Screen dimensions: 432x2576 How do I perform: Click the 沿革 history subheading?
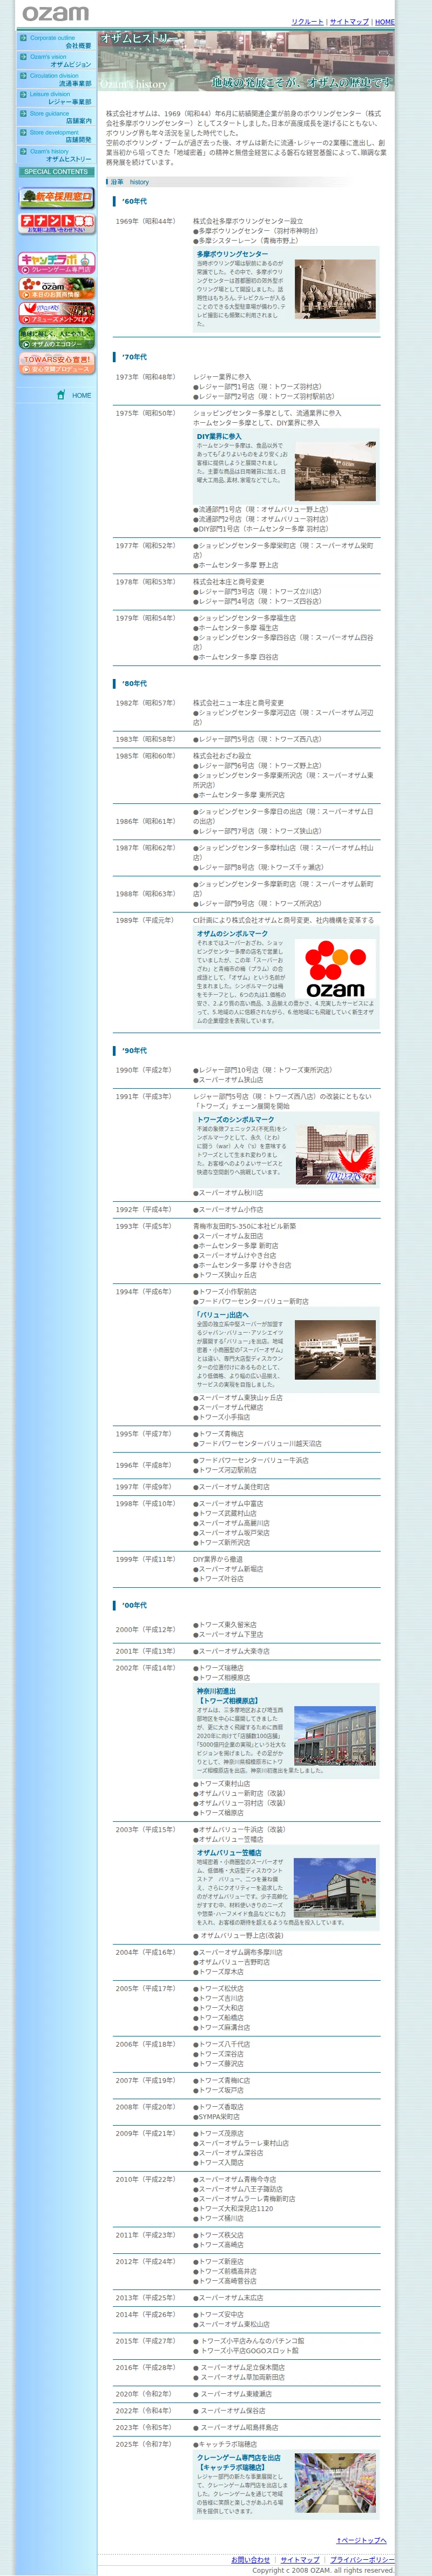[x=130, y=182]
